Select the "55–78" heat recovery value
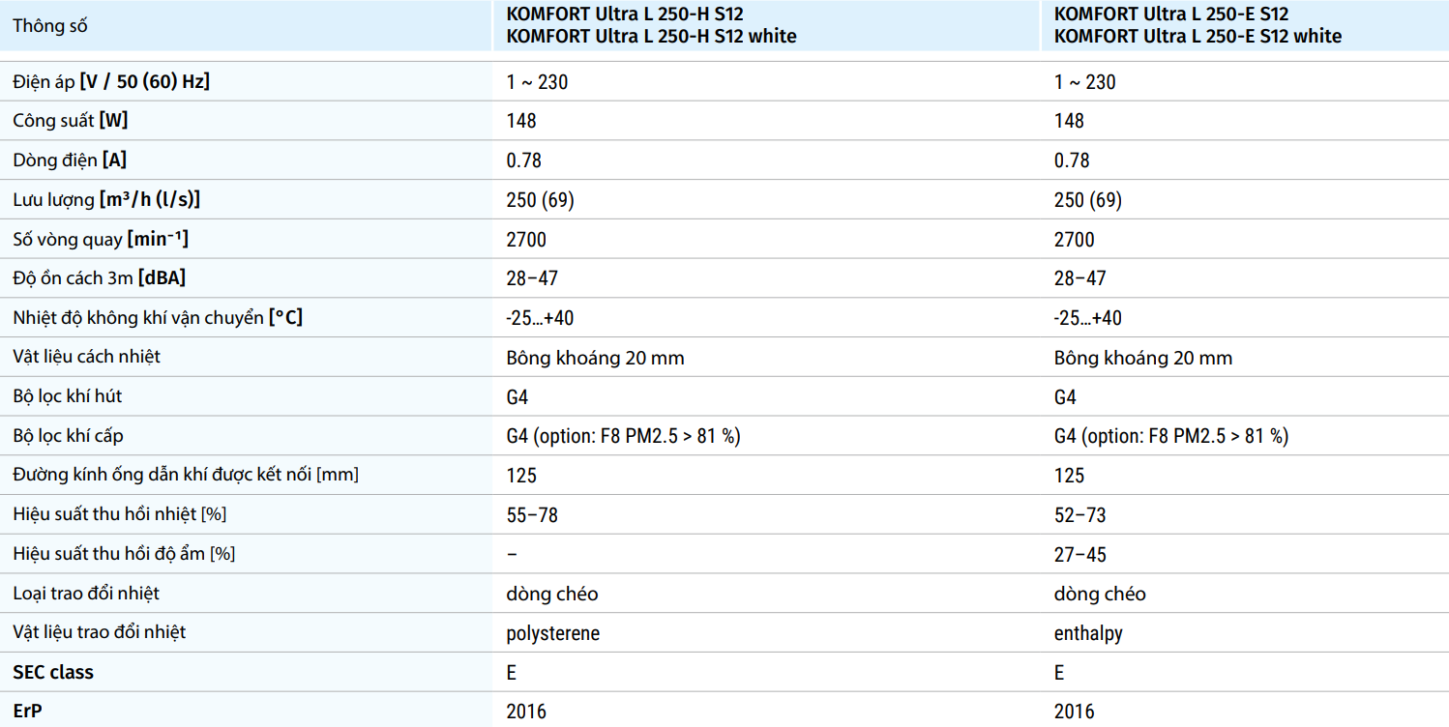 pyautogui.click(x=532, y=515)
